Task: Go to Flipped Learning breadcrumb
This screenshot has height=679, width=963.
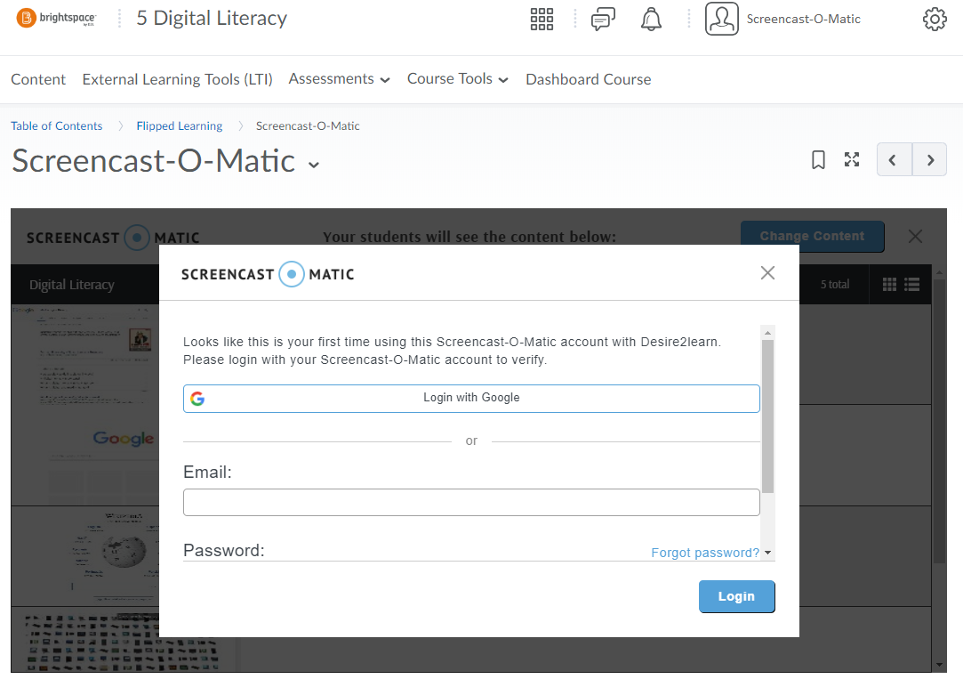Action: 180,126
